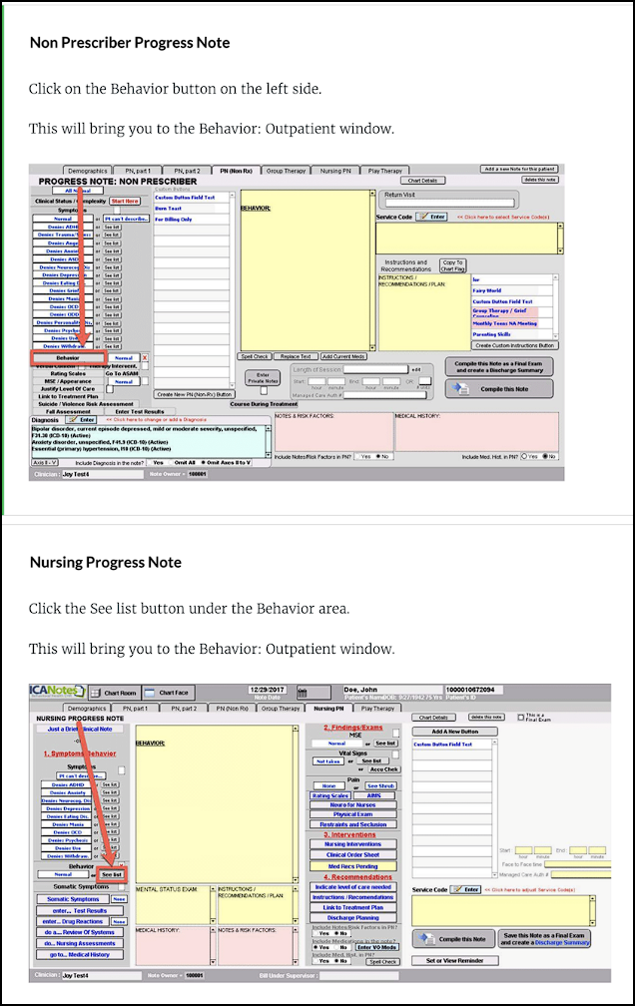Image resolution: width=635 pixels, height=1006 pixels.
Task: Click Burn Toast custom button entry
Action: [x=192, y=209]
